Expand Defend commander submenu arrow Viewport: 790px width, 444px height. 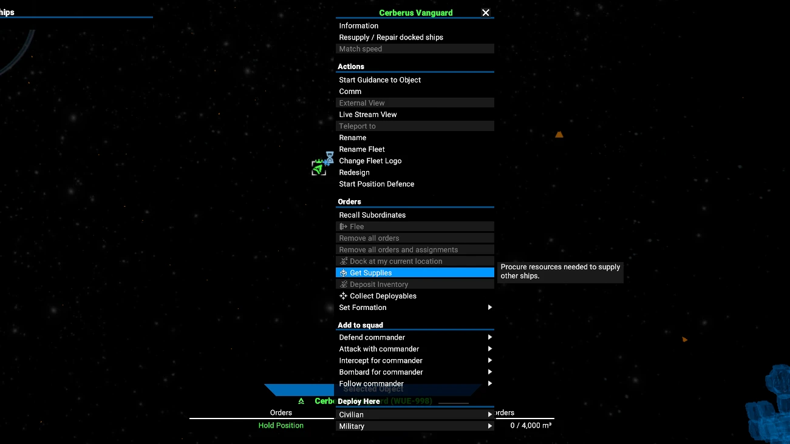489,337
